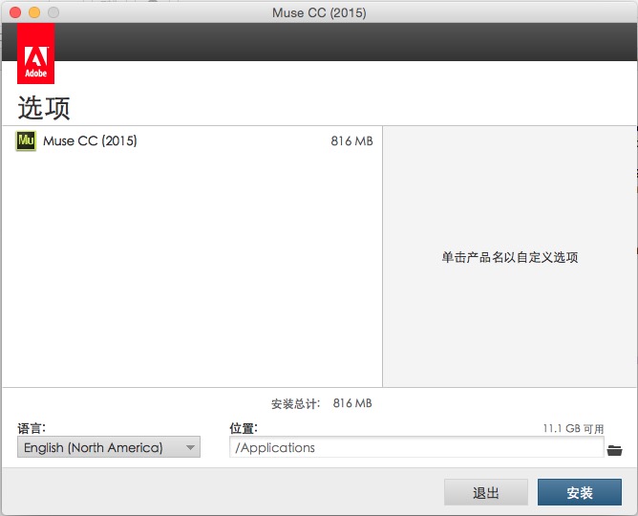This screenshot has height=516, width=638.
Task: Click the 安装 install button
Action: pos(580,492)
